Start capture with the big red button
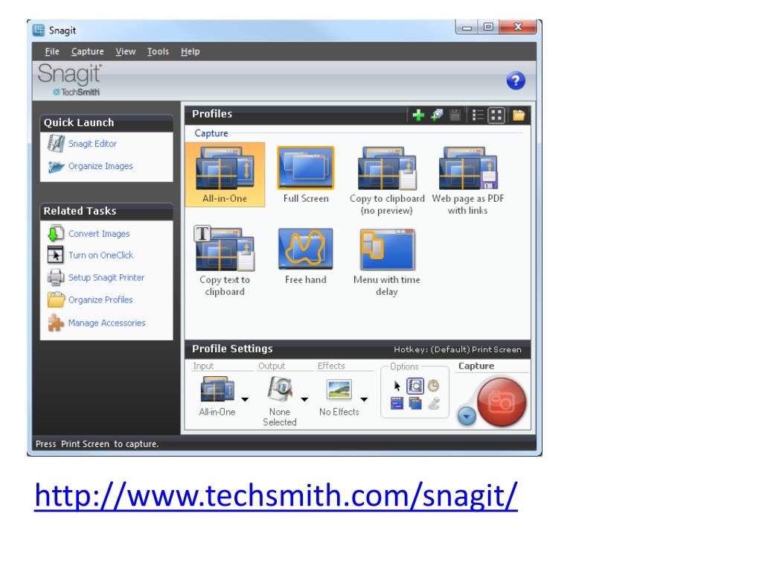Viewport: 762px width, 572px height. coord(502,401)
